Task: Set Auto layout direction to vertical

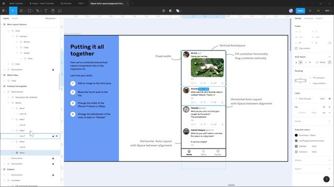Action: 296,62
